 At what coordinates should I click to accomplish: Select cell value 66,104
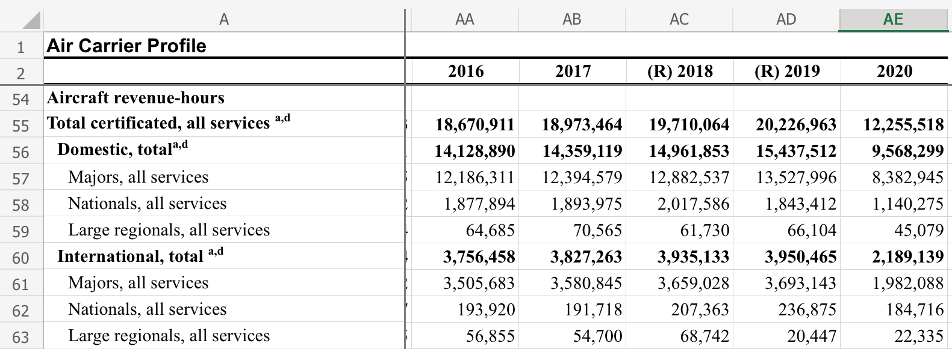(786, 231)
